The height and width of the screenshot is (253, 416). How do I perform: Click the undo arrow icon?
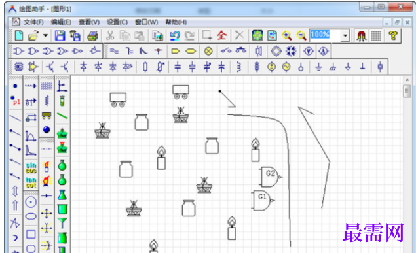(x=175, y=35)
